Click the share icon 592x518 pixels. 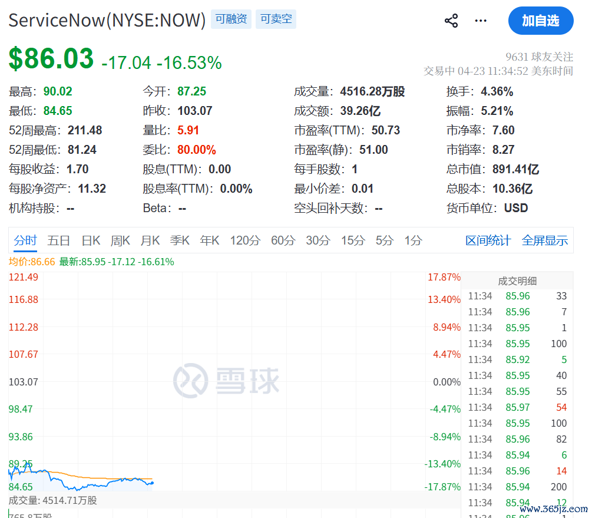451,21
